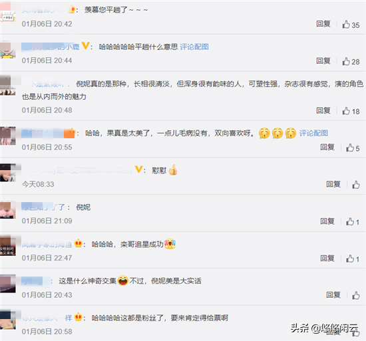
Task: Open 评论配图 link in 20:55 comment
Action: tap(313, 133)
